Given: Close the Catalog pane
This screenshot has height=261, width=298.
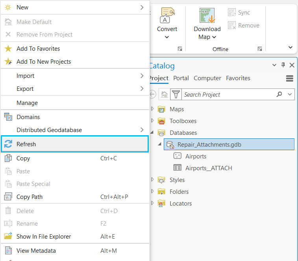Looking at the screenshot, I should pyautogui.click(x=292, y=65).
